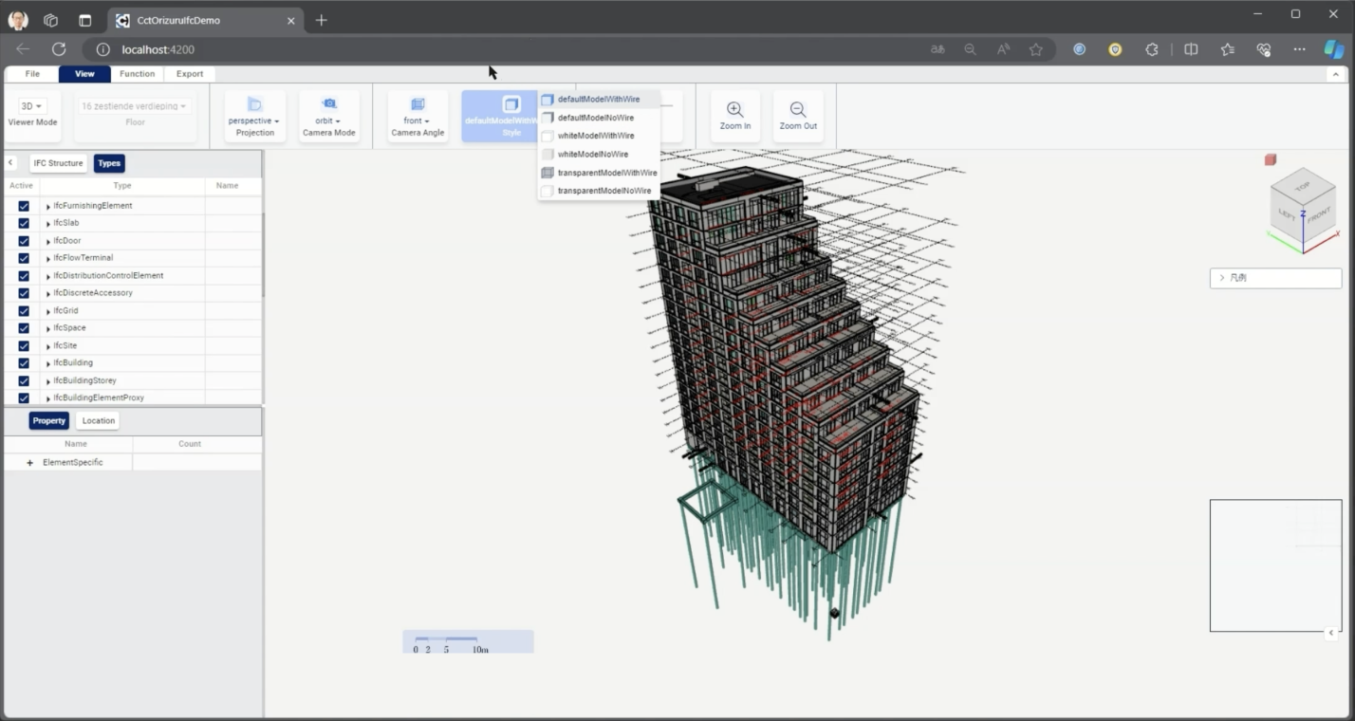Image resolution: width=1355 pixels, height=721 pixels.
Task: Click the view cube's LEFT face
Action: click(x=1287, y=214)
